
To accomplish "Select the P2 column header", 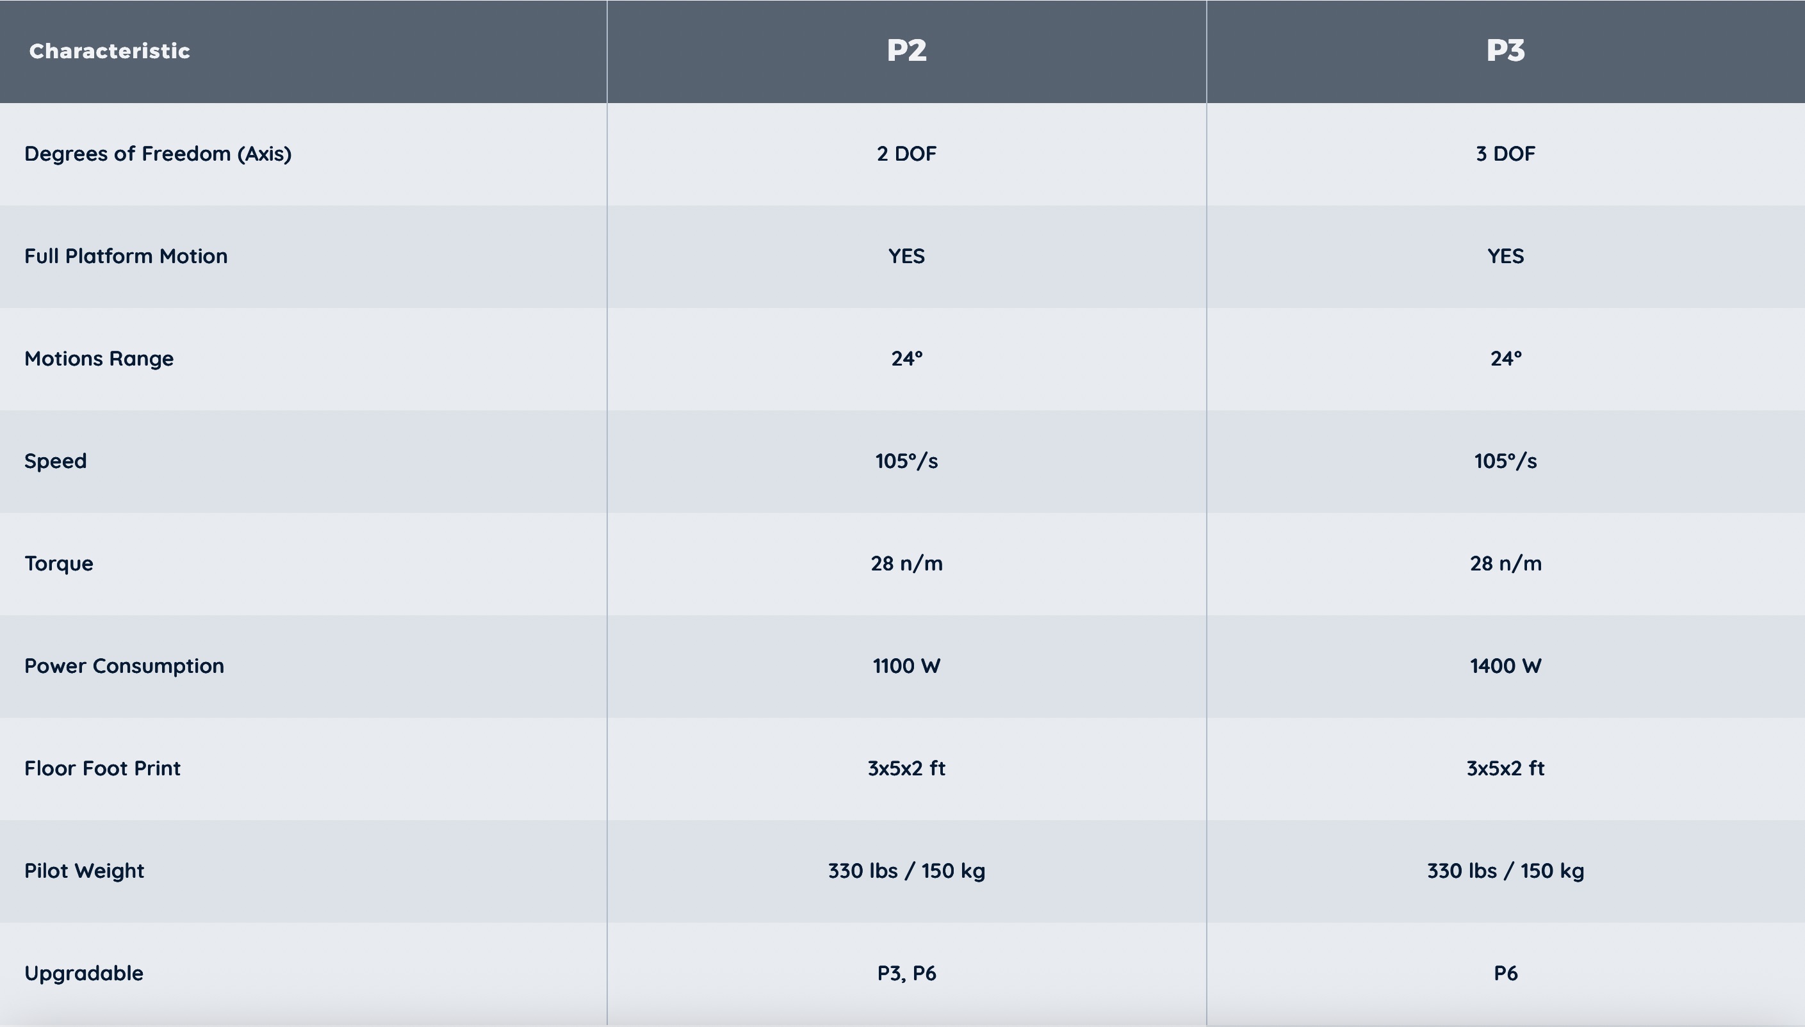I will [x=906, y=51].
